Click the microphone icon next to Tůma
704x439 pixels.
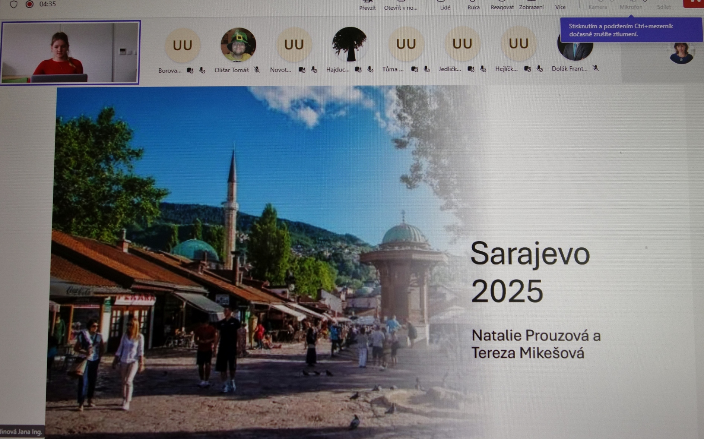(x=426, y=69)
